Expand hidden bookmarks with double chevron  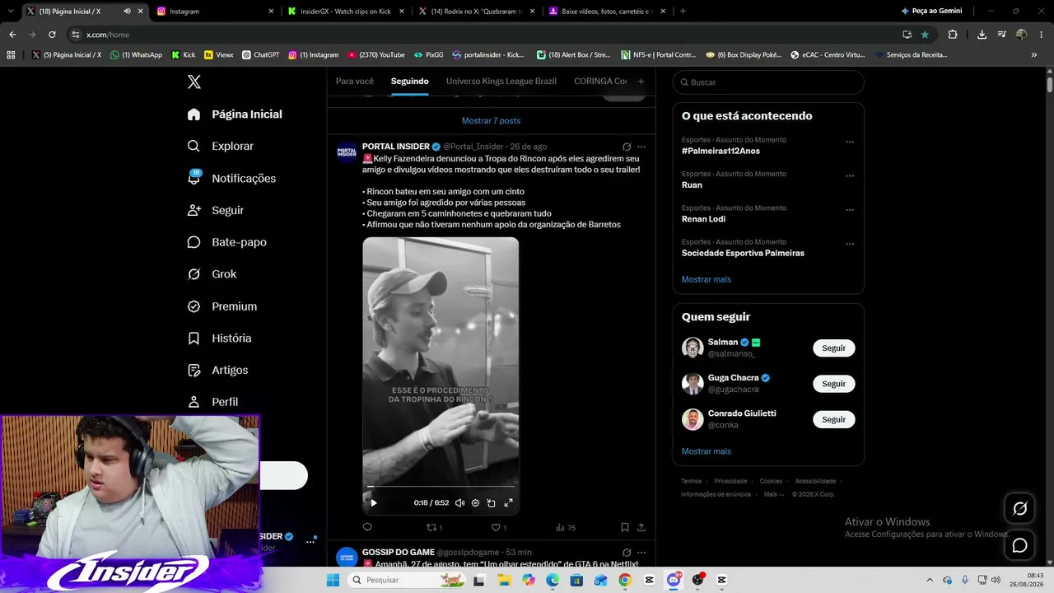1034,54
